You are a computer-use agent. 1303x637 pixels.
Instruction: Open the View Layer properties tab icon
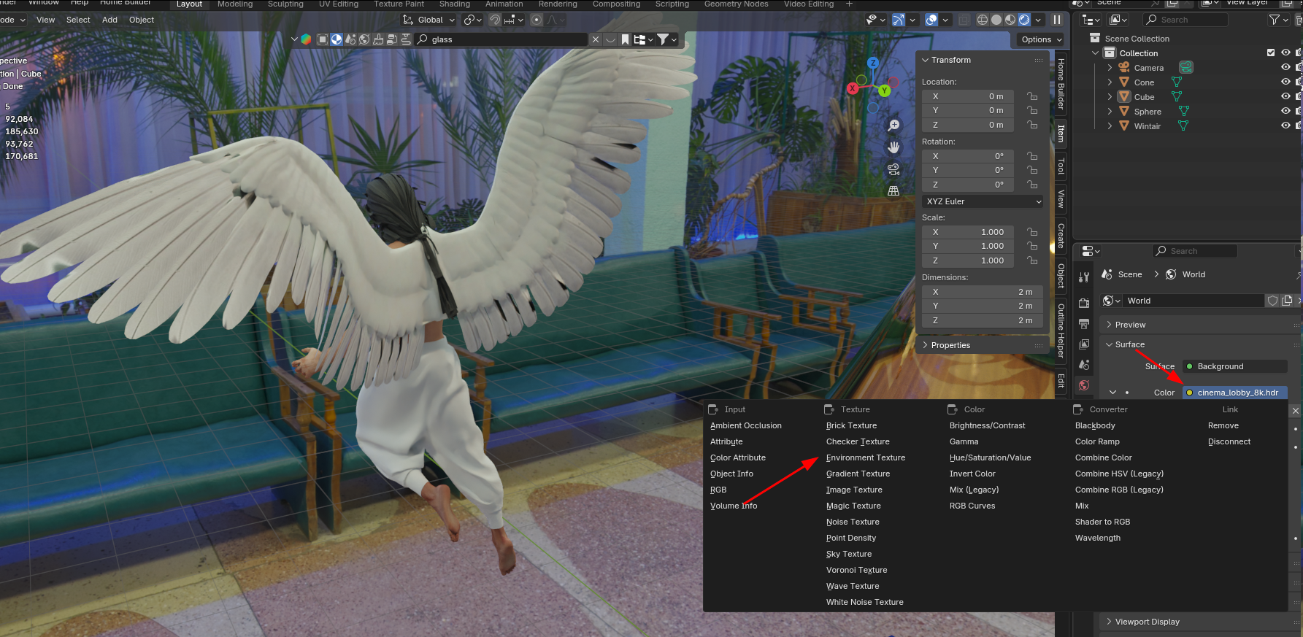point(1084,344)
